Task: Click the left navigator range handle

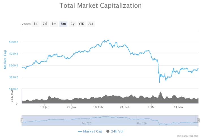Action: (x=22, y=120)
